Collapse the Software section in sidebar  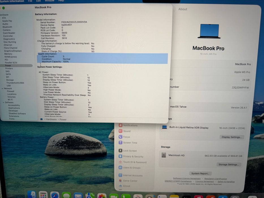tap(3, 102)
